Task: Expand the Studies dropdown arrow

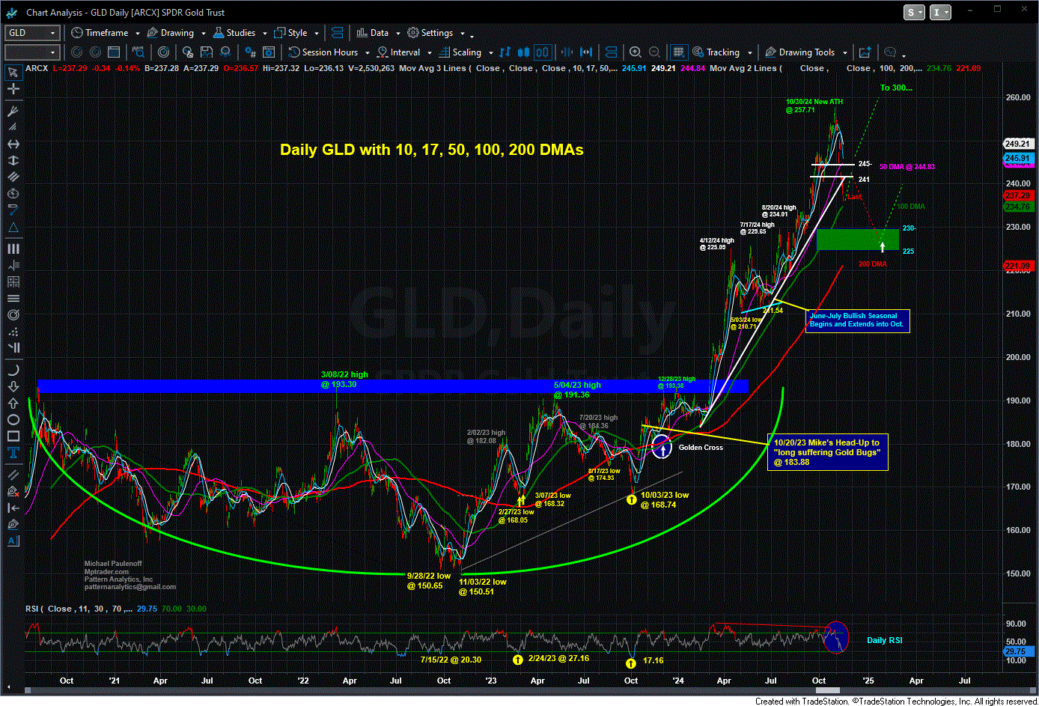Action: 264,34
